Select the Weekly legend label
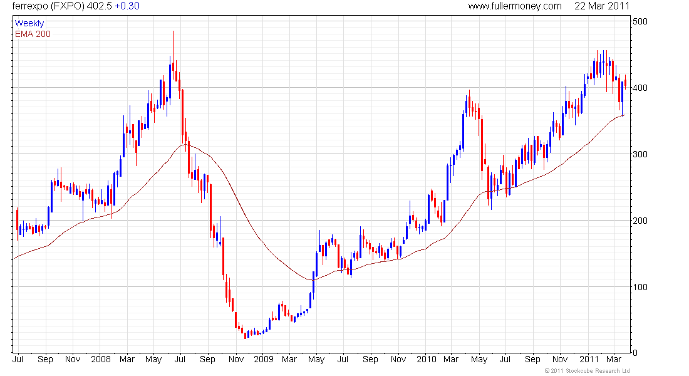 tap(29, 23)
